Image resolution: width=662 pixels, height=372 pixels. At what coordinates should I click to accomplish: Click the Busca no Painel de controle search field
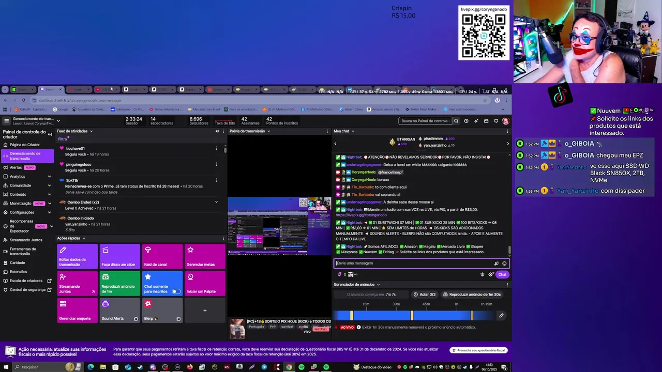(x=425, y=121)
